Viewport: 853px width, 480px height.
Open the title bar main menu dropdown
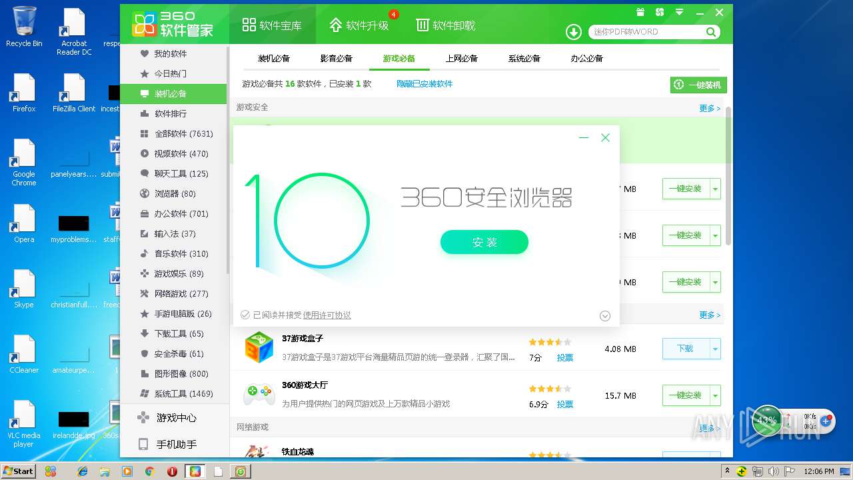click(680, 12)
